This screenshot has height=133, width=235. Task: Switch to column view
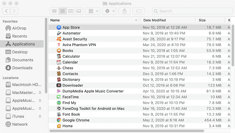[71, 11]
